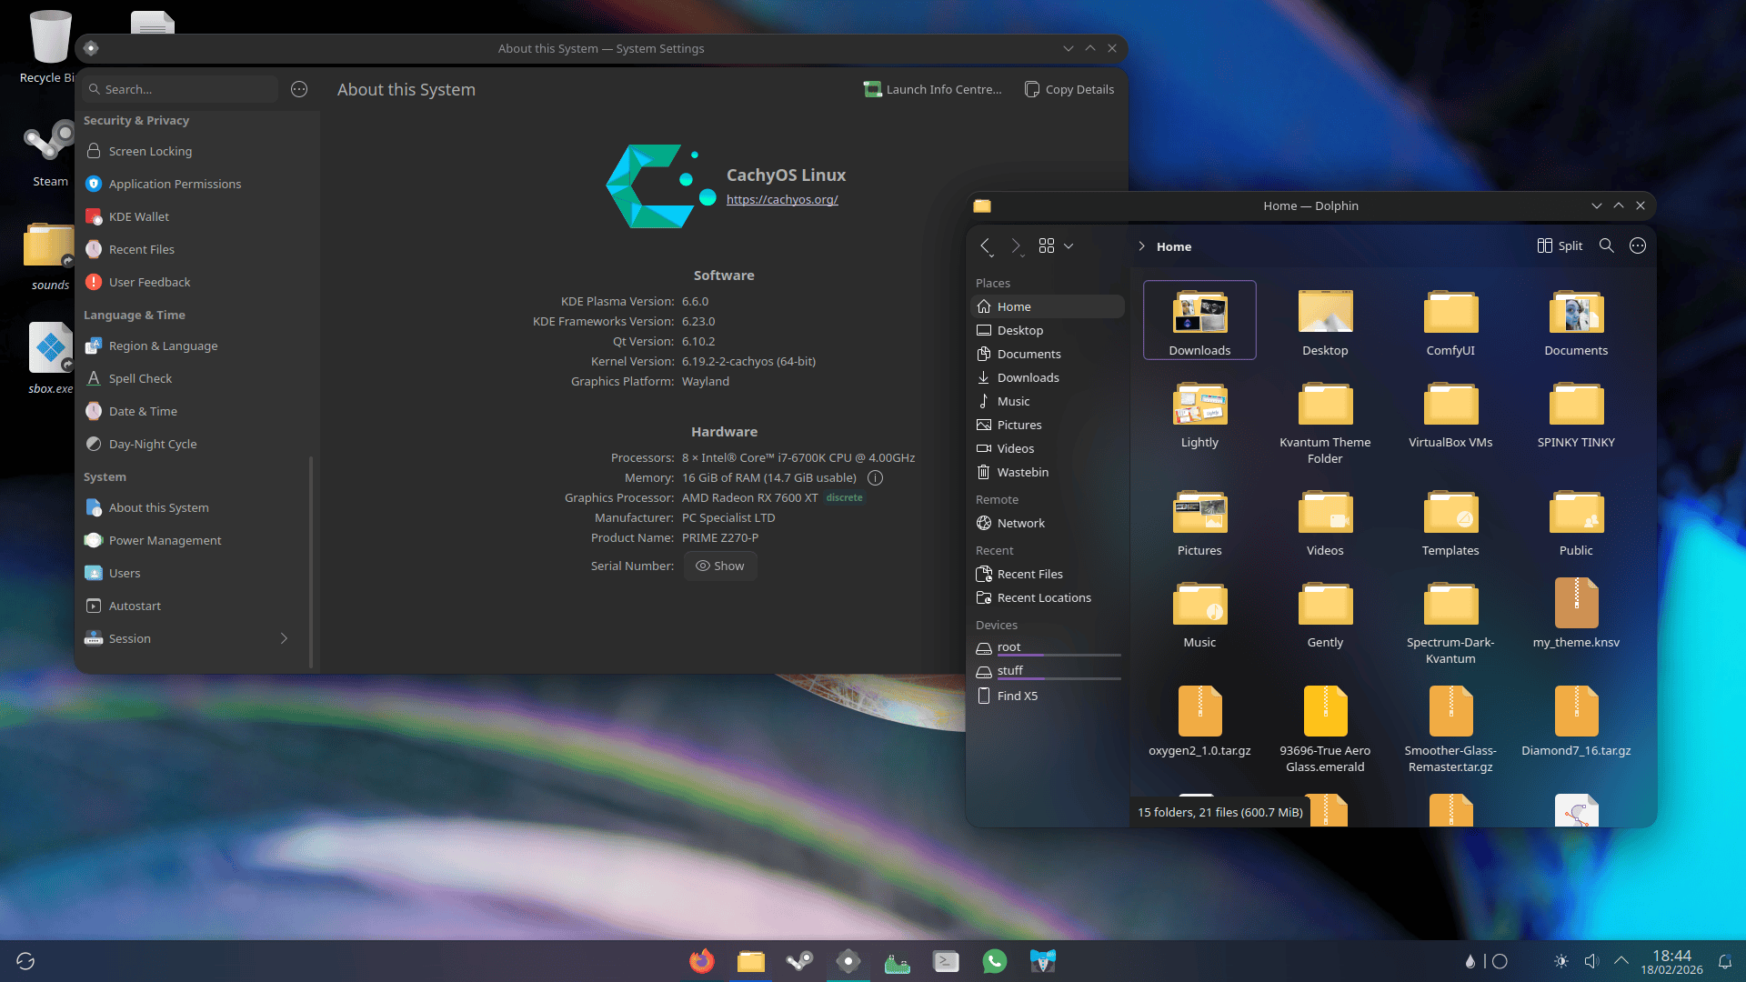
Task: Launch the terminal icon in the taskbar
Action: point(946,961)
